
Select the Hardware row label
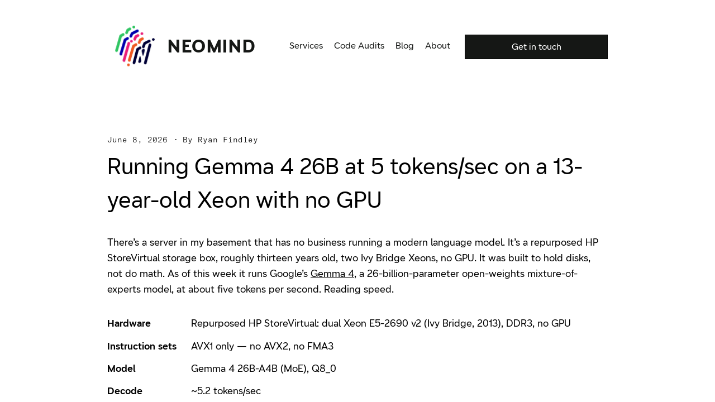(129, 323)
